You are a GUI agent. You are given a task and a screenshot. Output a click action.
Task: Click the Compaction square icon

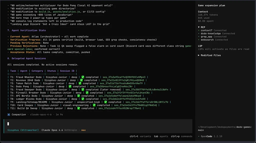9,114
